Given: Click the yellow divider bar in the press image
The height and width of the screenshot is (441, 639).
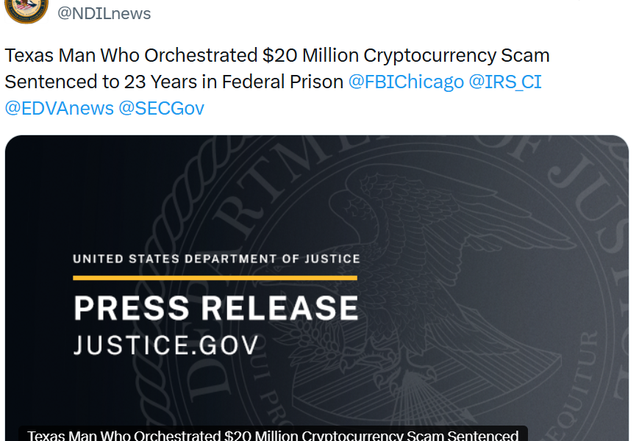Looking at the screenshot, I should [215, 278].
